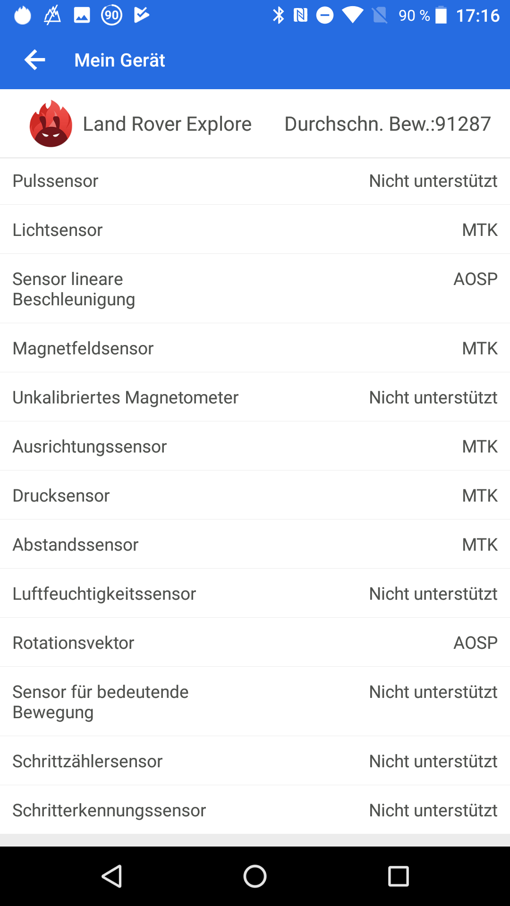This screenshot has height=906, width=510.
Task: Tap the Rotationsvektor entry
Action: [255, 643]
